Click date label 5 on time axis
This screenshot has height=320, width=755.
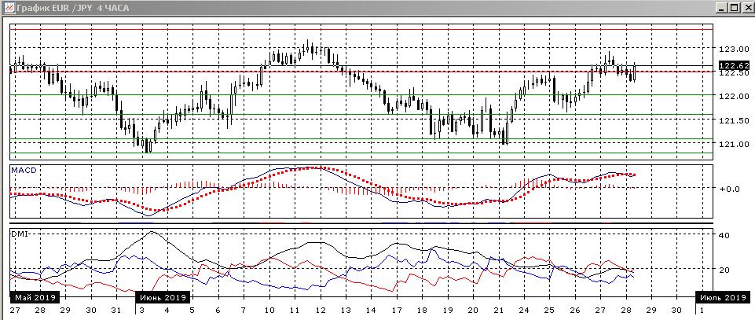click(x=192, y=310)
